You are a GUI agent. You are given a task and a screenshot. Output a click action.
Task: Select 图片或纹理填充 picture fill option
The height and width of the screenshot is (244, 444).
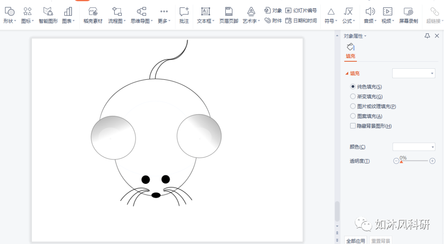pos(373,106)
